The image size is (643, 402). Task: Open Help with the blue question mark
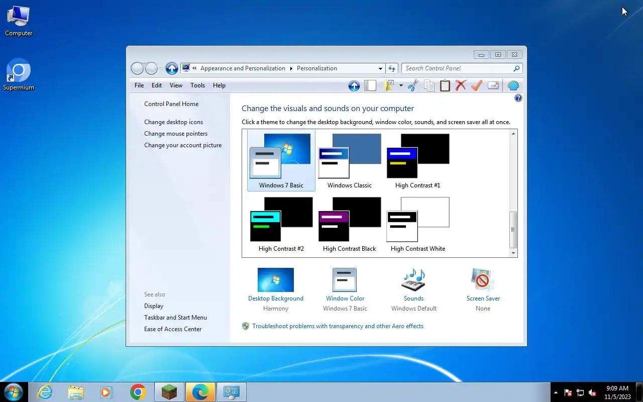click(x=518, y=98)
